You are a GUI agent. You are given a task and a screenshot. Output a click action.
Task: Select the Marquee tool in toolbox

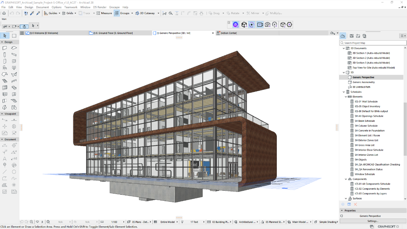(14, 36)
